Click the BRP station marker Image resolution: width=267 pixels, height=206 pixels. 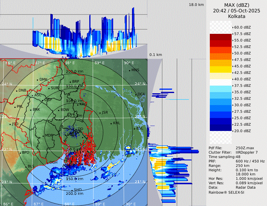(70, 82)
